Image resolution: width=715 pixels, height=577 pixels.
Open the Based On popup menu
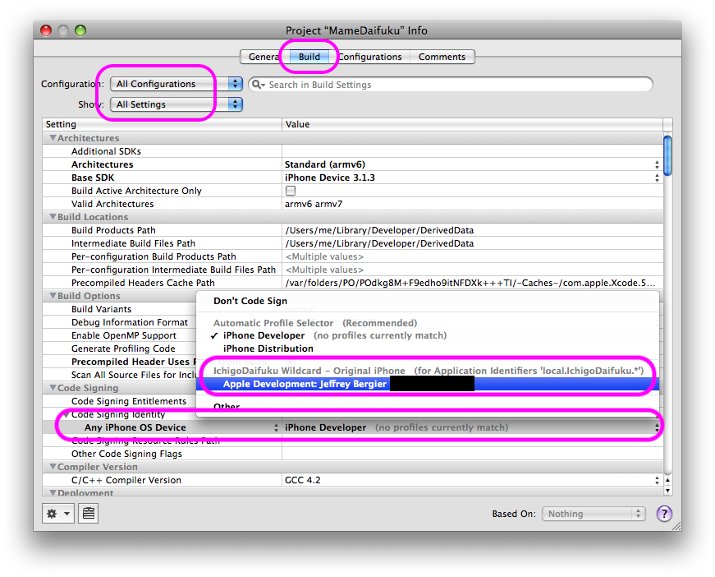click(x=594, y=514)
